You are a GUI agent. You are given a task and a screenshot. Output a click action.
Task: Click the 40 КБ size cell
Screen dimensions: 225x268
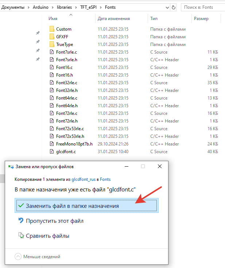(213, 152)
